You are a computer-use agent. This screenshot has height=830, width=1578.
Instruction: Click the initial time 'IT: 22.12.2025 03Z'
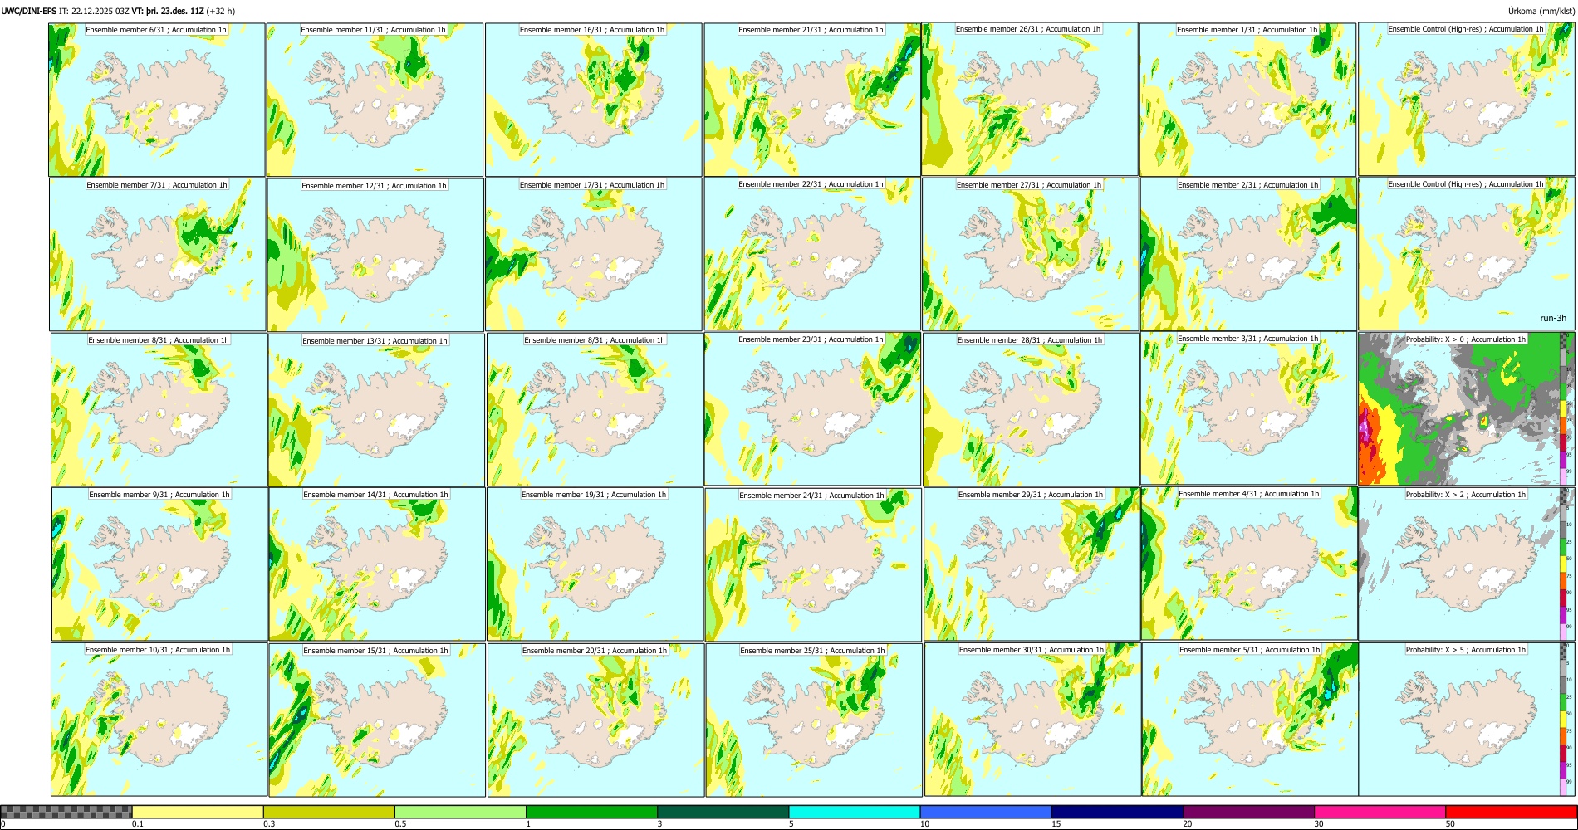(95, 12)
